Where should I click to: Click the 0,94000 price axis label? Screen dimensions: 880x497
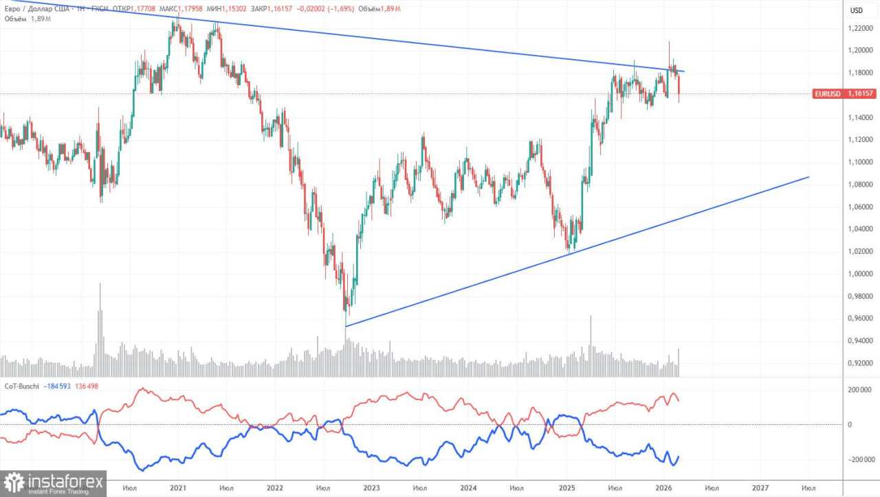(x=862, y=340)
